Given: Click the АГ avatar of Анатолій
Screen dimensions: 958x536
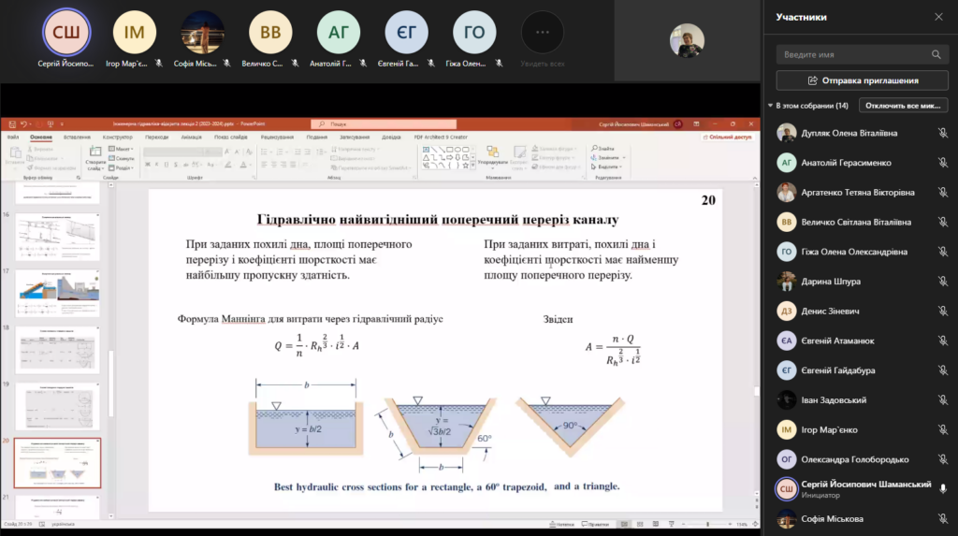Looking at the screenshot, I should 338,32.
